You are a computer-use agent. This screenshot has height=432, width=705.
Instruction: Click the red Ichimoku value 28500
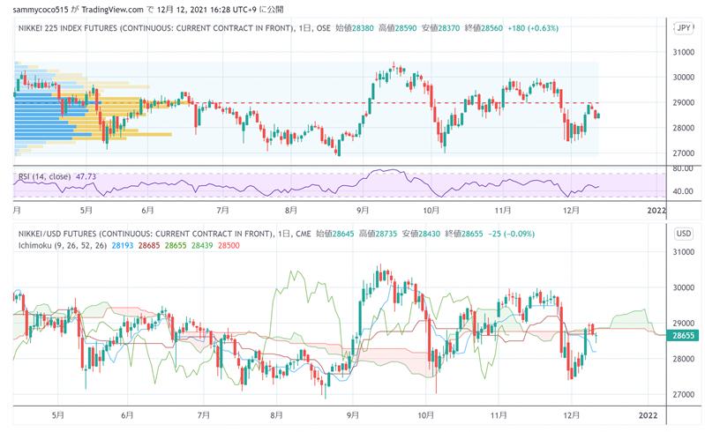[229, 246]
